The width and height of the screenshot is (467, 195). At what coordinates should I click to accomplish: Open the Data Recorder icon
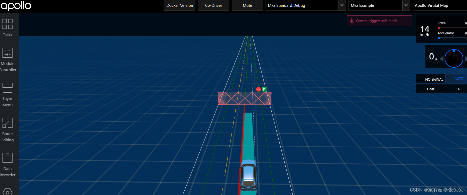[x=8, y=158]
